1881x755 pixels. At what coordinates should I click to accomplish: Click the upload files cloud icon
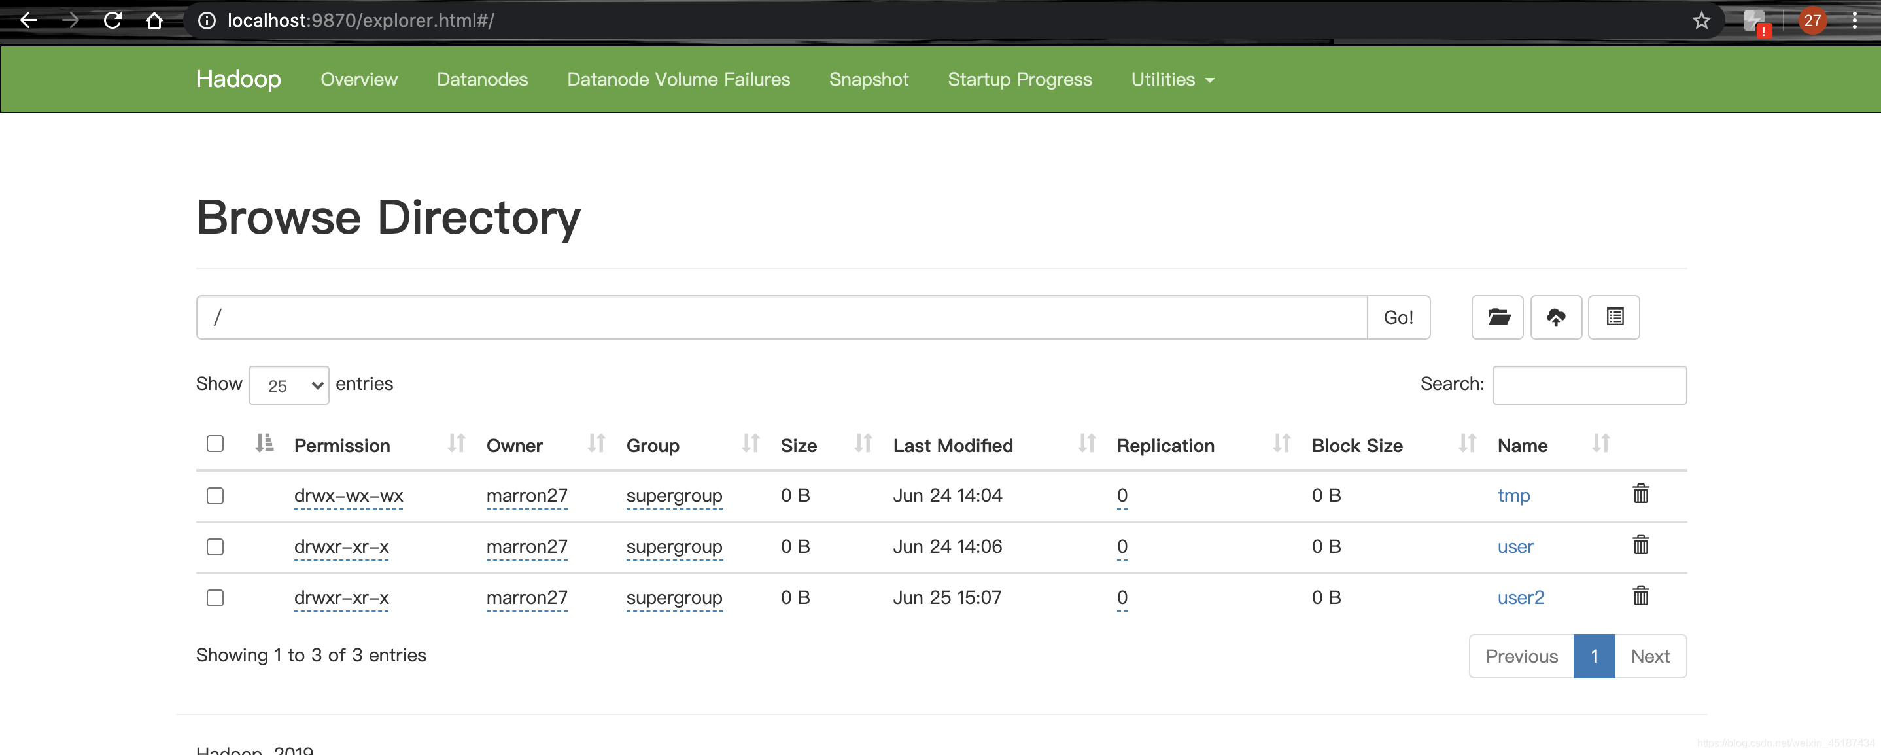point(1555,317)
